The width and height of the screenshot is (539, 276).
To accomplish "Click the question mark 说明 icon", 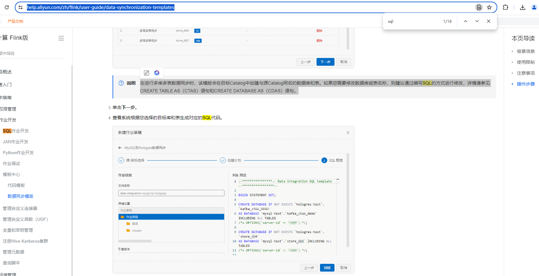I will tap(121, 83).
